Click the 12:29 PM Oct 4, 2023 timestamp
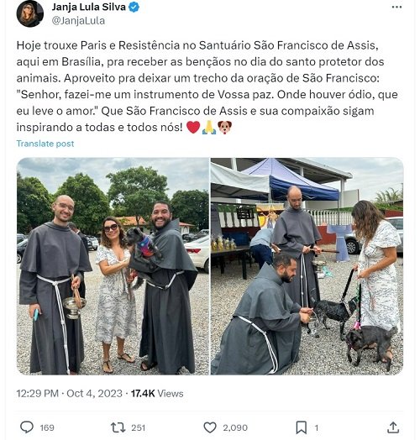The height and width of the screenshot is (440, 420). (70, 394)
